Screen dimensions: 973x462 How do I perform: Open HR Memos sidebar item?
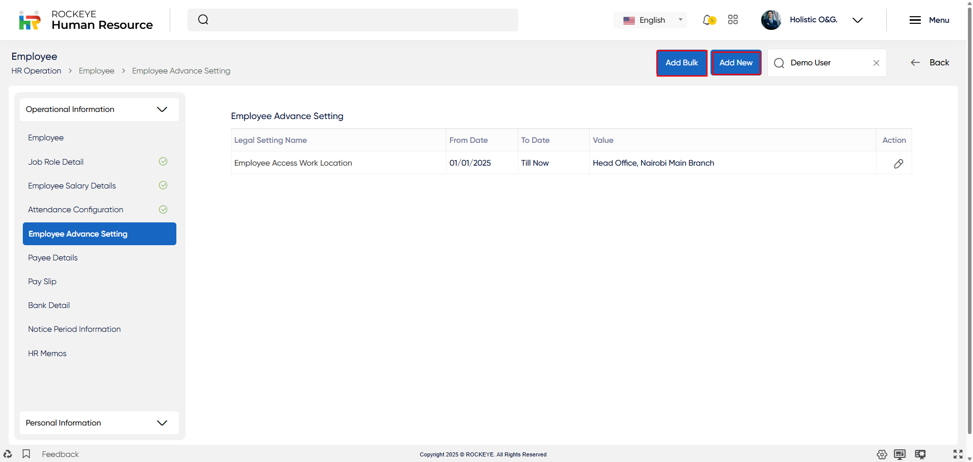(47, 354)
